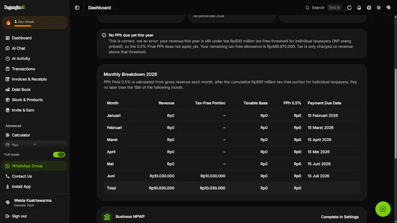Open the Invite & Earn page
The width and height of the screenshot is (397, 223).
34,110
